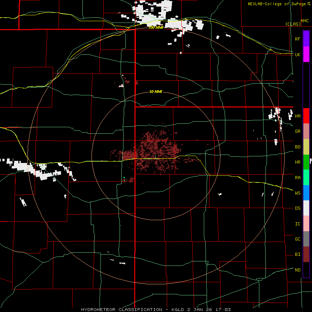Click the NEXLAB-College of DuPage text
Image resolution: width=312 pixels, height=312 pixels.
(277, 4)
